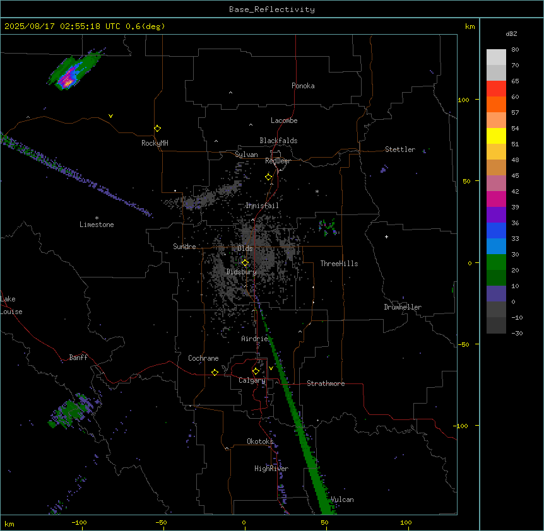The width and height of the screenshot is (544, 531).
Task: Click the magenta 42 dBZ legend color
Action: click(496, 199)
